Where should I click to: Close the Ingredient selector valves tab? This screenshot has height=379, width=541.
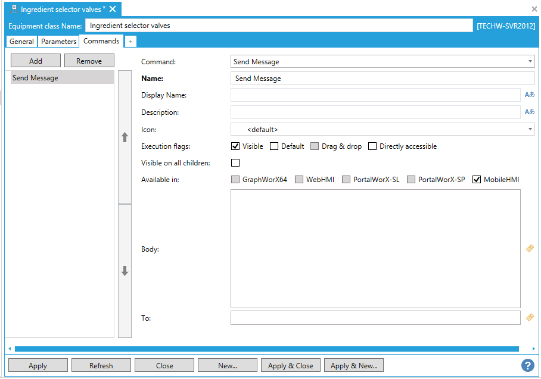pyautogui.click(x=112, y=10)
